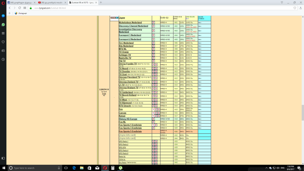Add this page to bookmarks with the heart icon
This screenshot has height=171, width=304.
(x=295, y=8)
